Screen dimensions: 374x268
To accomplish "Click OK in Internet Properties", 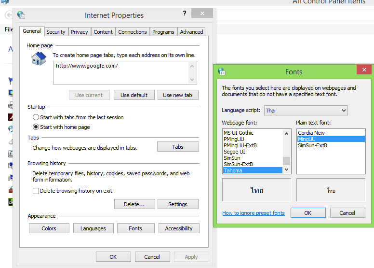I will pos(113,257).
